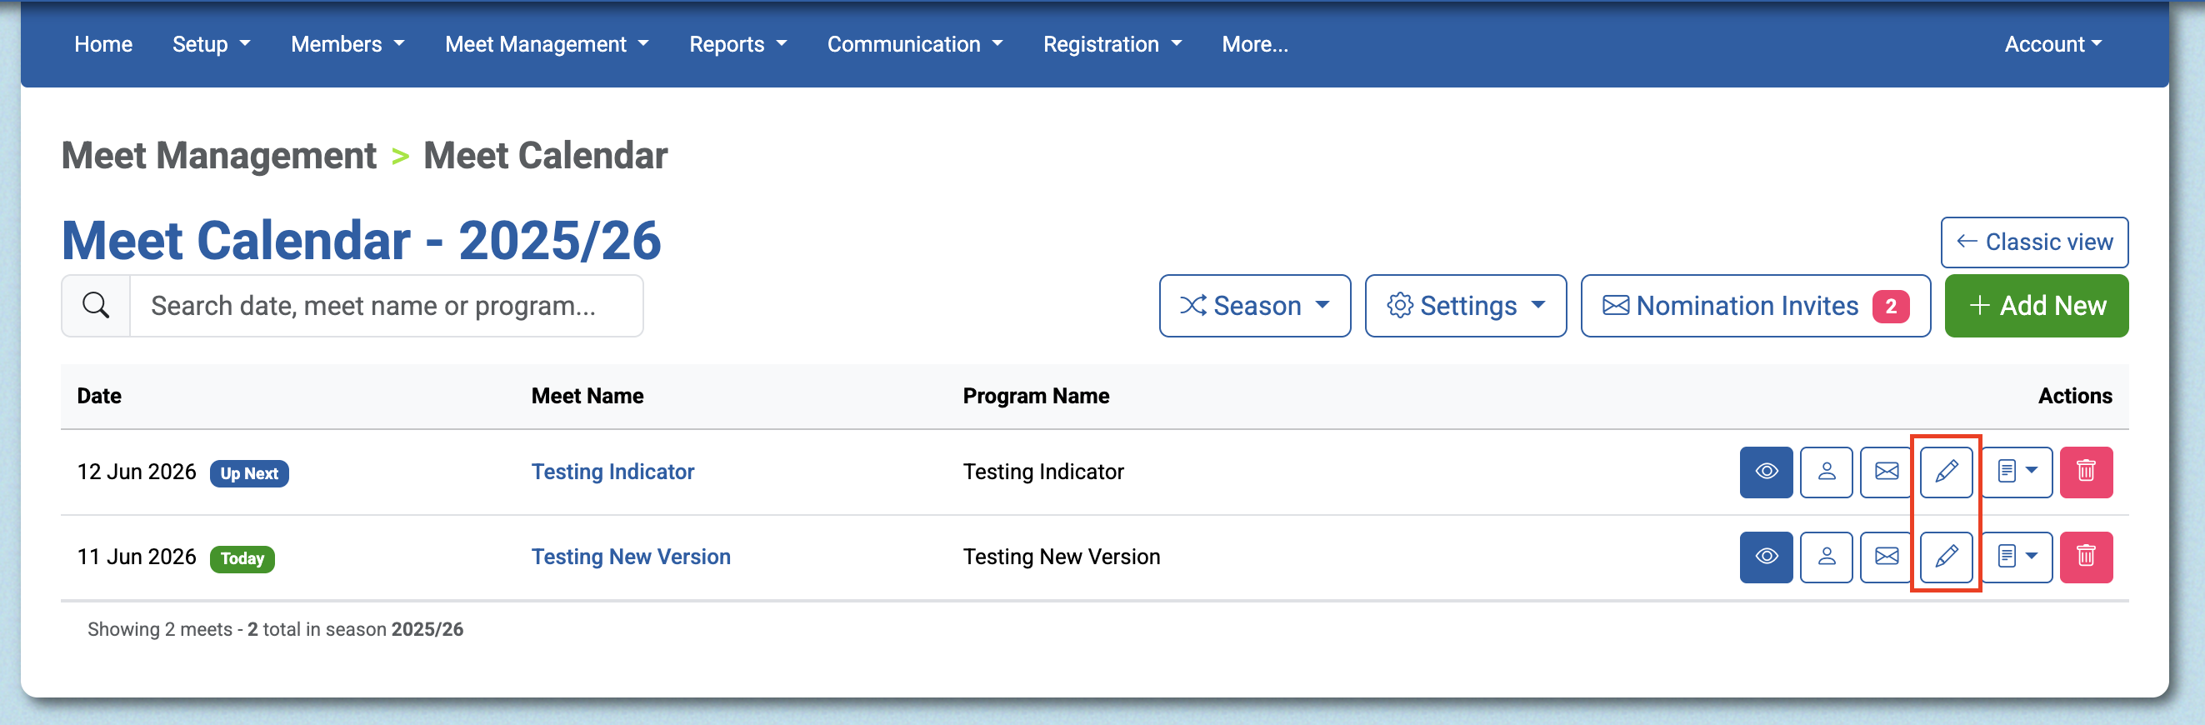
Task: View the Testing New Version meet eye icon
Action: click(1766, 557)
